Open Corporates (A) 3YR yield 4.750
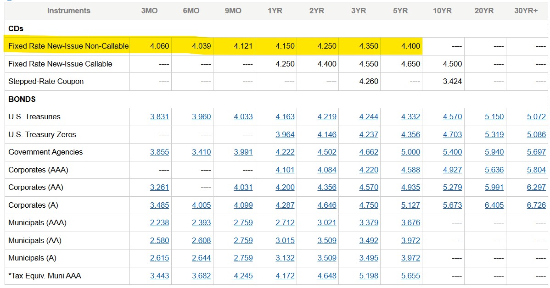The image size is (550, 288). tap(369, 205)
